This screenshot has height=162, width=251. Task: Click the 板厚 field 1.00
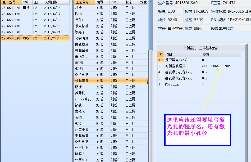pyautogui.click(x=175, y=11)
